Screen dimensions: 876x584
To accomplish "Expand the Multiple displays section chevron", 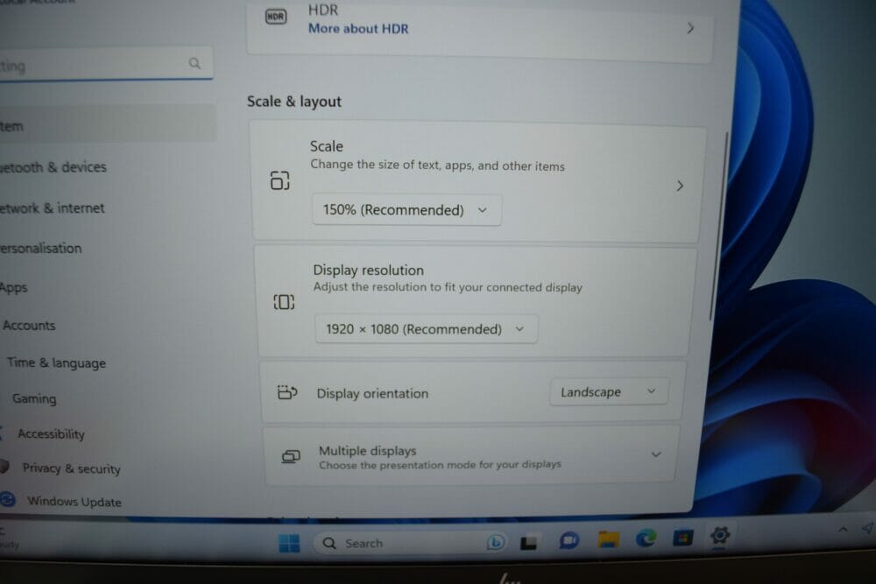I will pos(656,454).
